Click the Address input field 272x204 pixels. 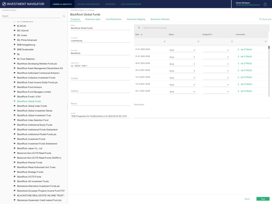click(101, 91)
